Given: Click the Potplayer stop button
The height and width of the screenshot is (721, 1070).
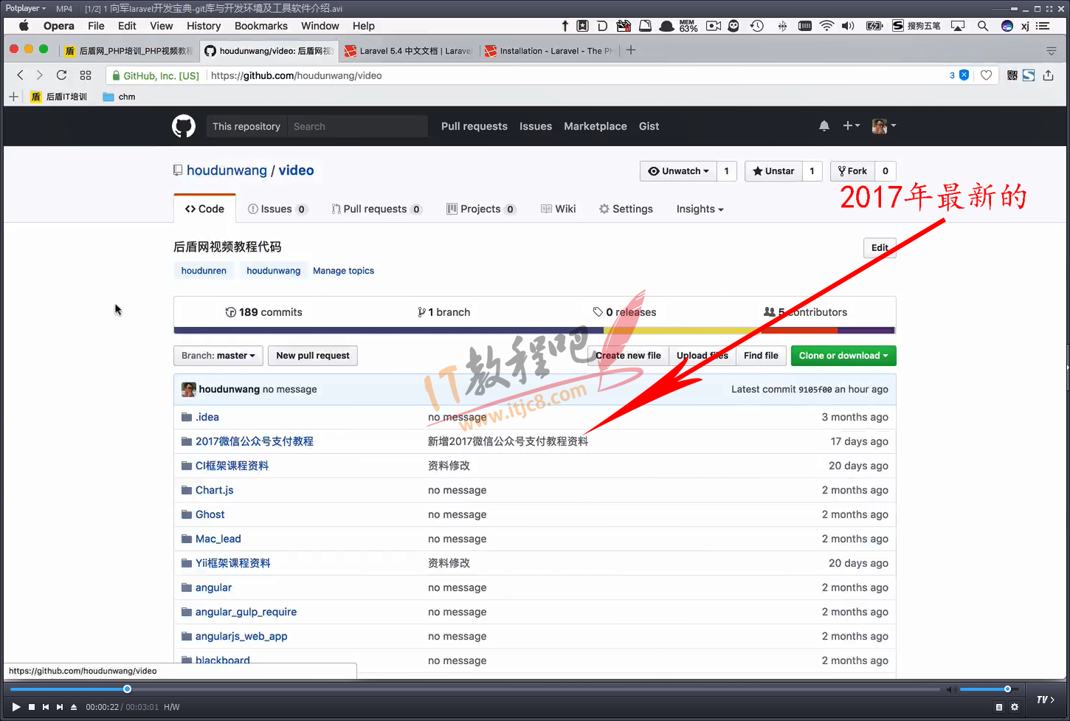Looking at the screenshot, I should click(x=32, y=707).
